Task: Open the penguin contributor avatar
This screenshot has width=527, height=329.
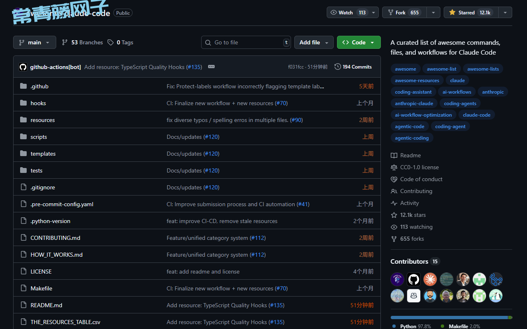Action: 496,296
